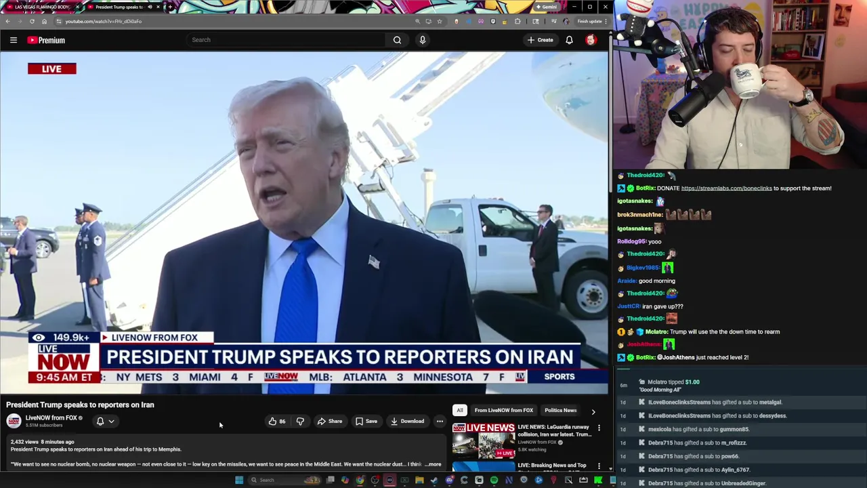Screen dimensions: 867x488
Task: Expand notification options chevron beside bell
Action: (112, 422)
